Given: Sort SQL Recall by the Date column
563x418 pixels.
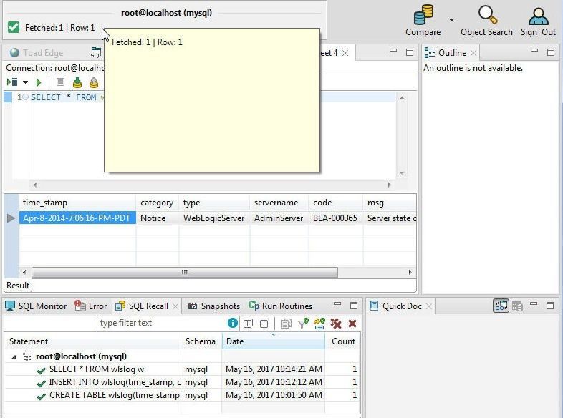Looking at the screenshot, I should point(274,341).
